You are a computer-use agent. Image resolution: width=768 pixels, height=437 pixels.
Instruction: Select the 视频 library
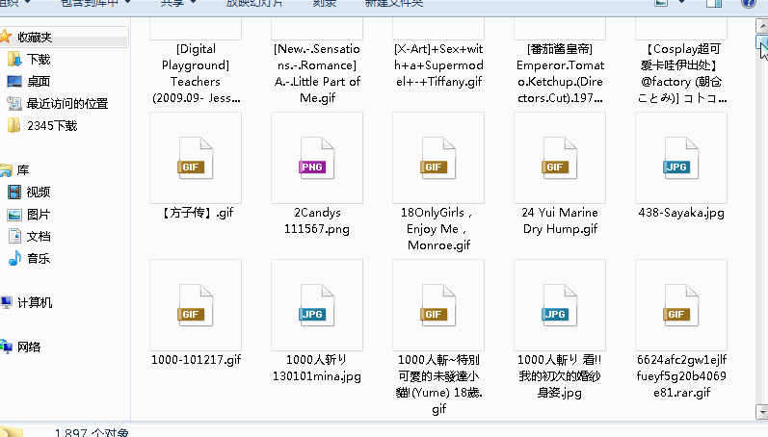pos(39,192)
